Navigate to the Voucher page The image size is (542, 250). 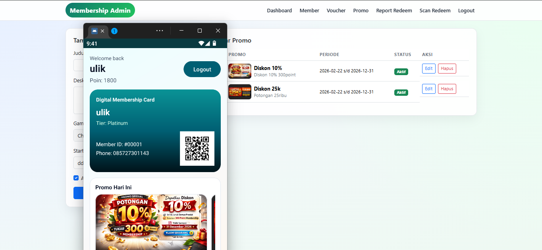click(336, 10)
